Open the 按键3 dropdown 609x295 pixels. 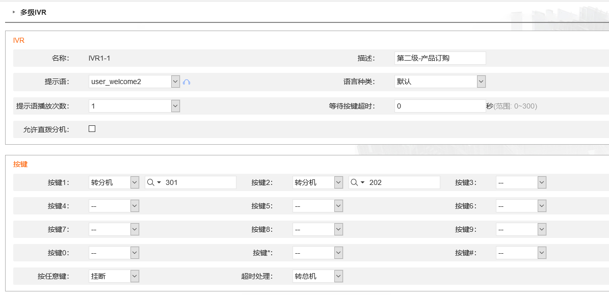[521, 182]
